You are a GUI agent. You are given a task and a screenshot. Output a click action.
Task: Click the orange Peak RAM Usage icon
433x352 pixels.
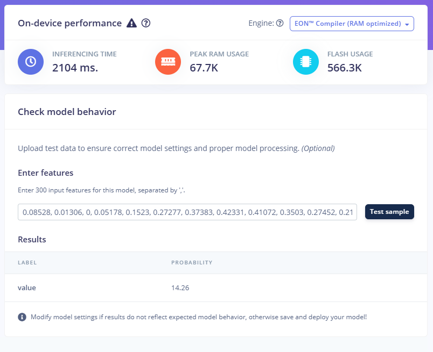[168, 62]
